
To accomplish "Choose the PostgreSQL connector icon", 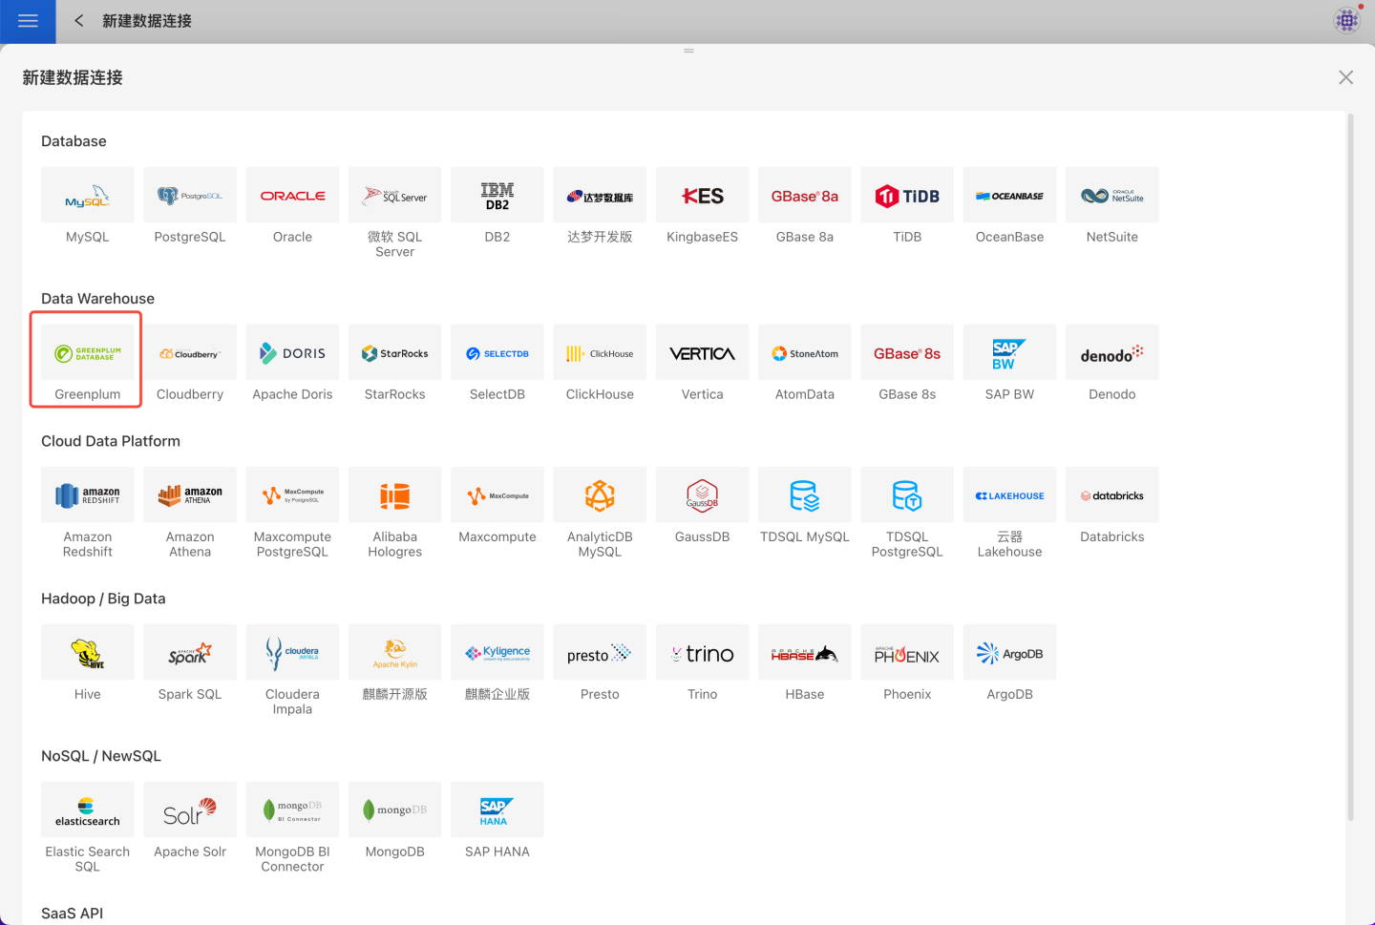I will click(190, 197).
